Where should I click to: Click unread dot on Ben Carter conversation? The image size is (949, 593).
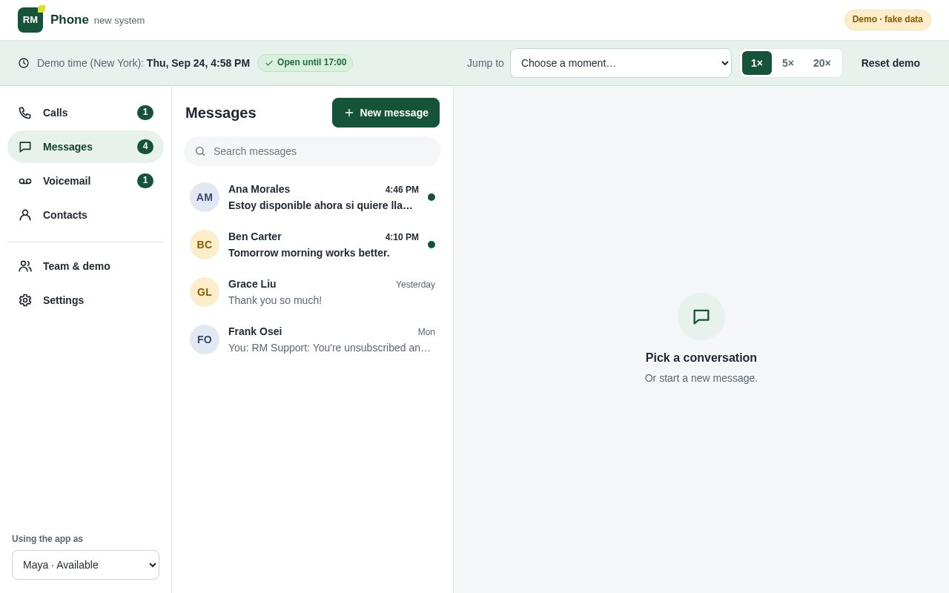(x=431, y=245)
